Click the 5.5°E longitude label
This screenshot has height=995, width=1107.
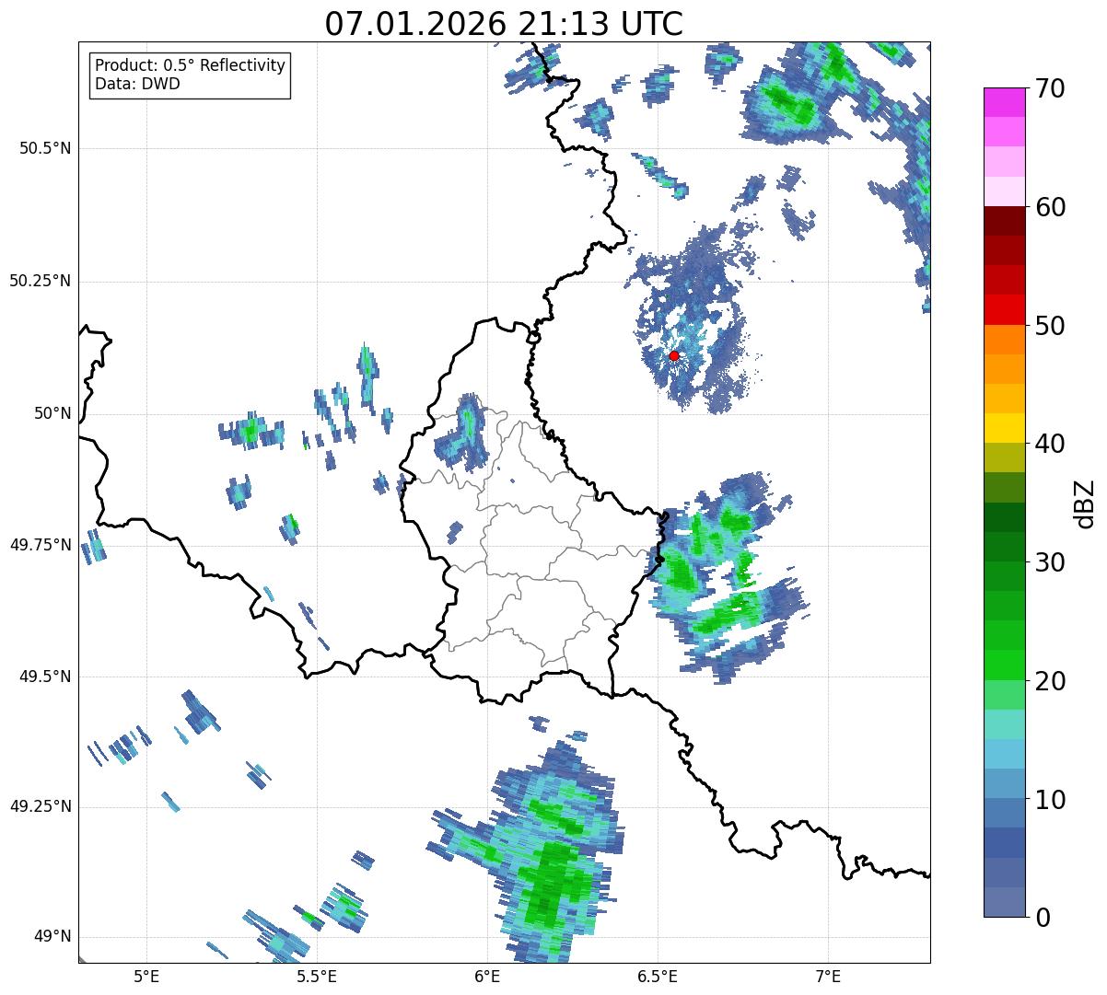click(x=317, y=976)
